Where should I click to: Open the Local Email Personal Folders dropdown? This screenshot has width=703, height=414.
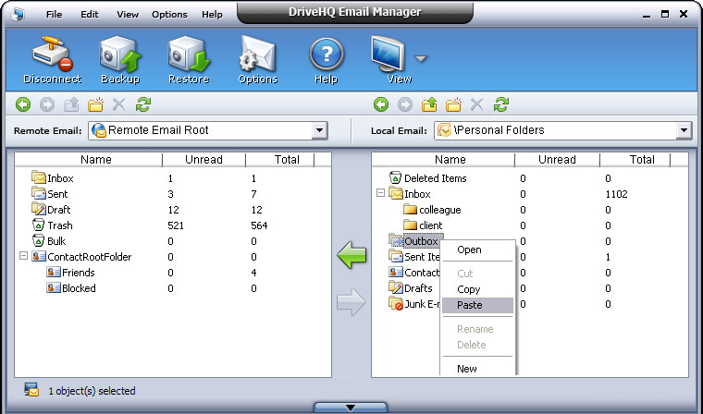click(x=684, y=131)
